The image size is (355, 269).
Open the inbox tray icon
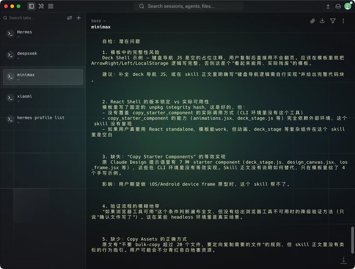click(338, 6)
